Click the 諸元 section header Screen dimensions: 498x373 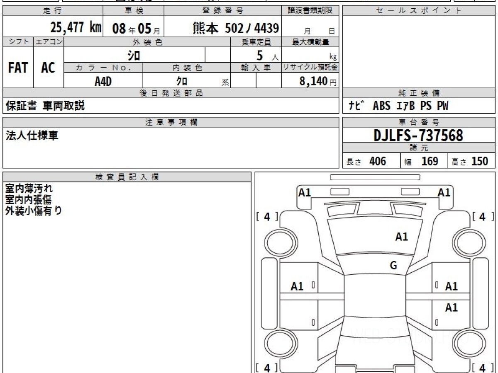pos(419,148)
